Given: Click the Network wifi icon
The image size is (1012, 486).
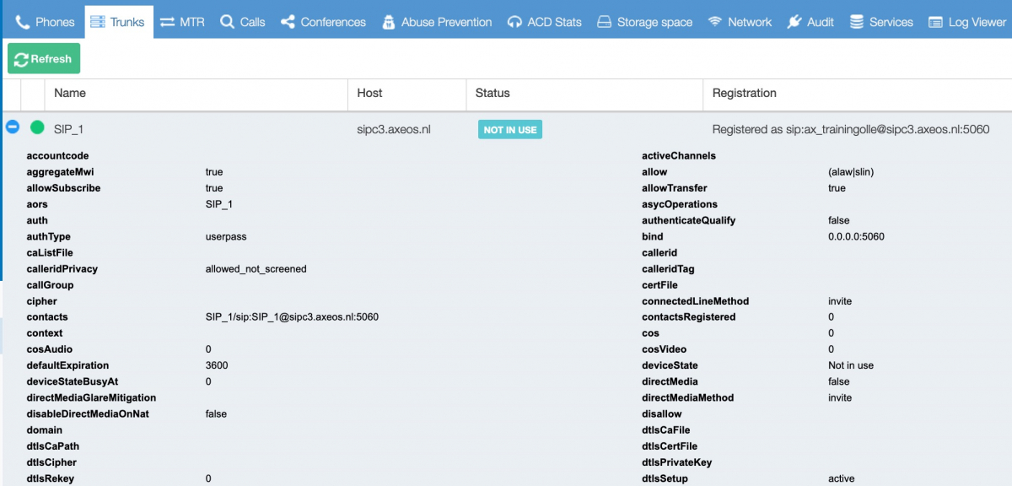Looking at the screenshot, I should point(715,22).
